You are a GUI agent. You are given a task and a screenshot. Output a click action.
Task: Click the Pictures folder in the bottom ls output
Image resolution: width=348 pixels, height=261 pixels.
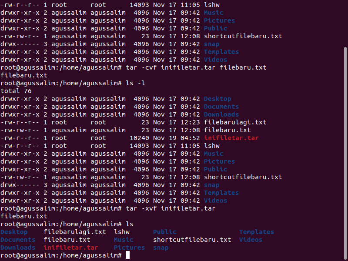(129, 248)
